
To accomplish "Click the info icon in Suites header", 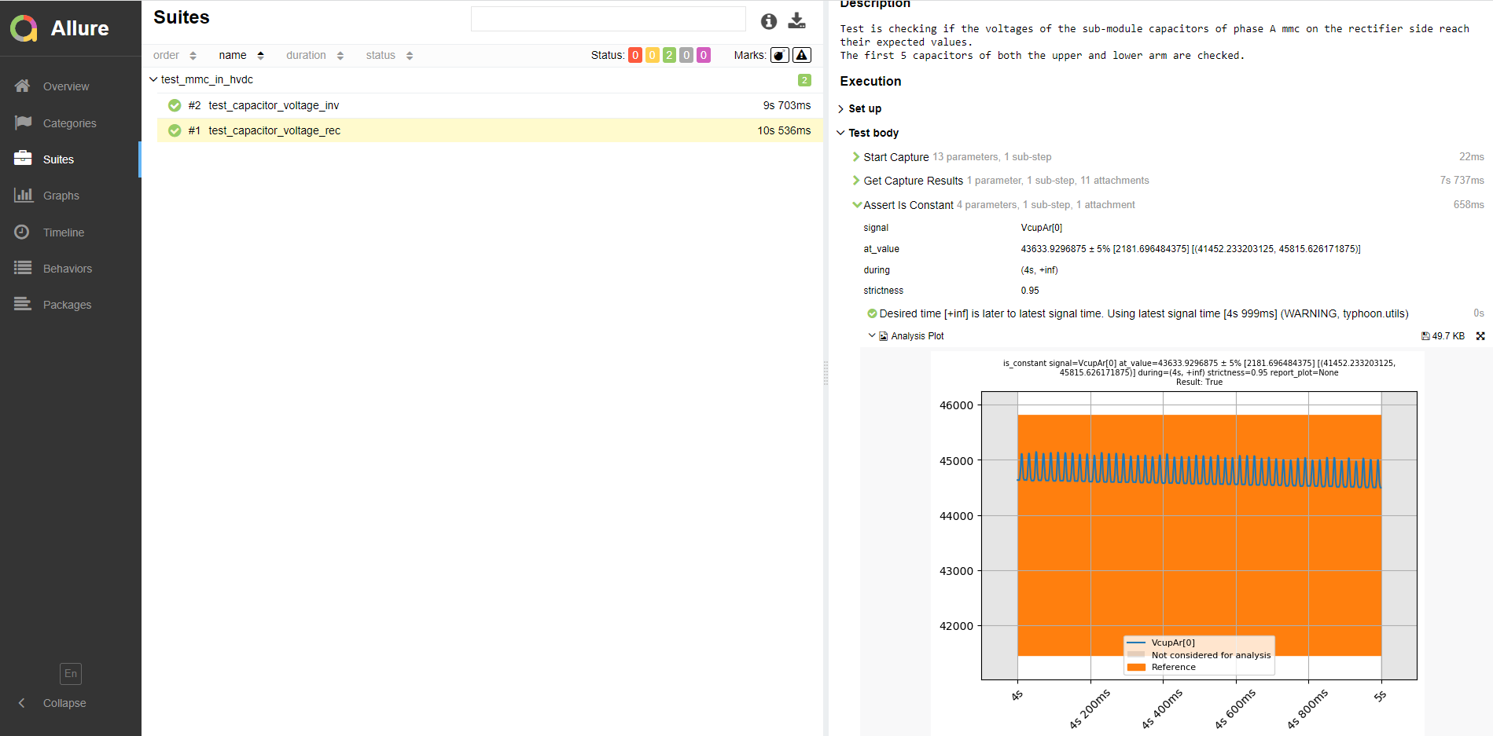I will (768, 21).
